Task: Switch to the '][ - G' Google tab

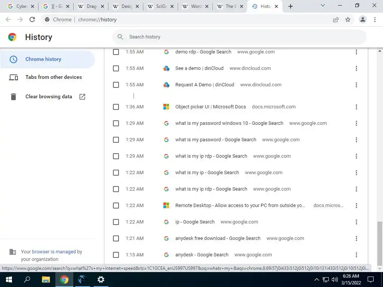Action: (x=53, y=7)
